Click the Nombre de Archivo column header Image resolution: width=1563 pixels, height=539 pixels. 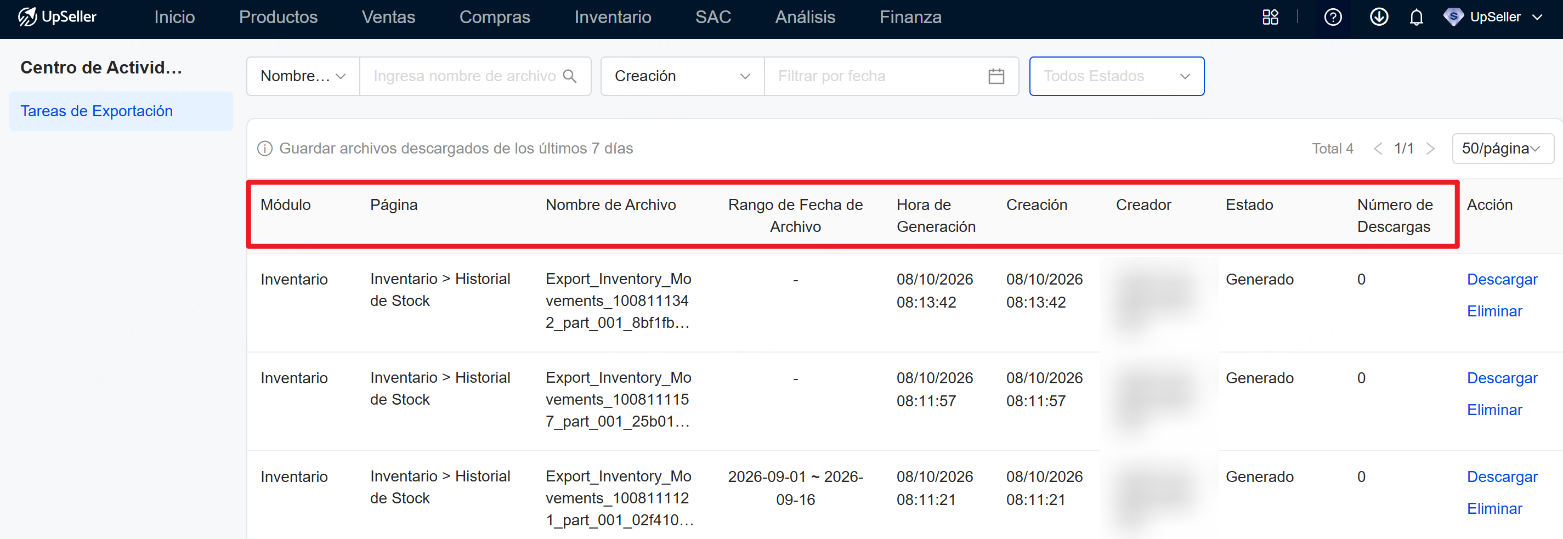pos(610,205)
